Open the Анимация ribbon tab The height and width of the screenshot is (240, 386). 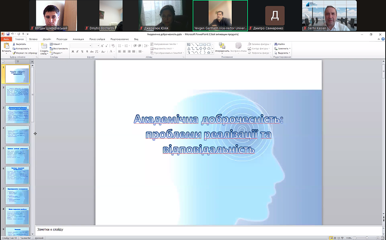78,39
